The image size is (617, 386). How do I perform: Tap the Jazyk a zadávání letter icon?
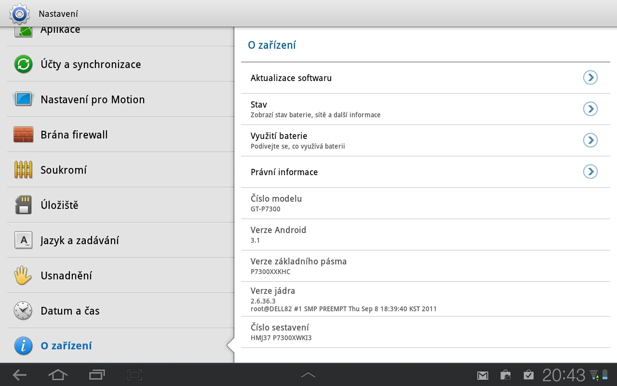click(x=23, y=240)
